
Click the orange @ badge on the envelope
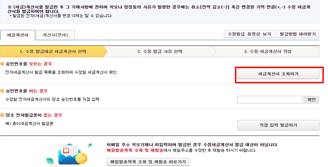click(x=82, y=158)
